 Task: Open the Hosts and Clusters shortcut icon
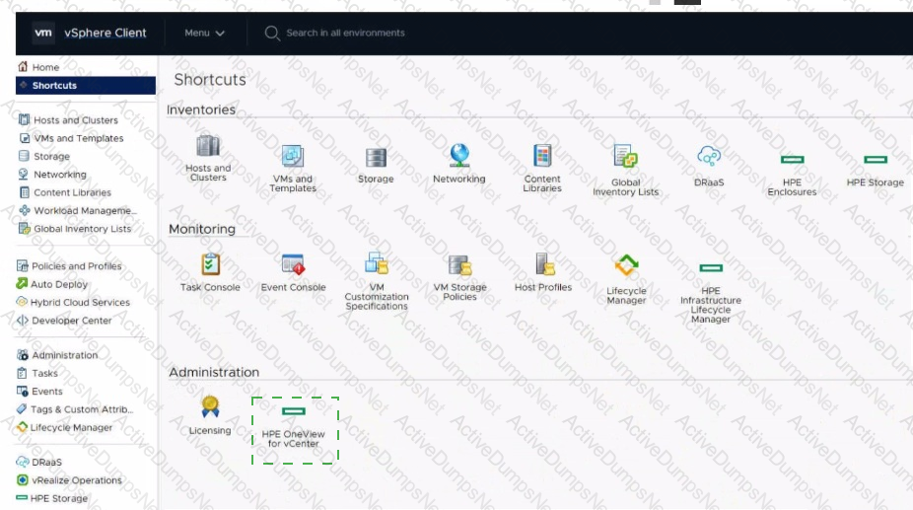[x=208, y=147]
